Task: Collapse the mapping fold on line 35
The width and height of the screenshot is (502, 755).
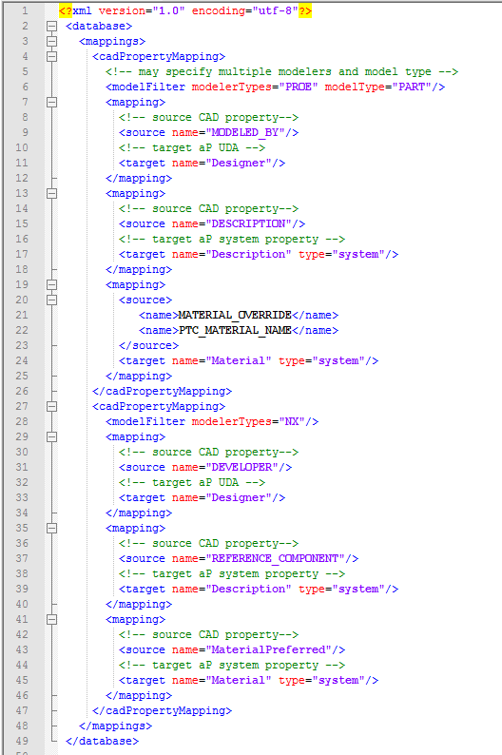Action: pyautogui.click(x=51, y=528)
